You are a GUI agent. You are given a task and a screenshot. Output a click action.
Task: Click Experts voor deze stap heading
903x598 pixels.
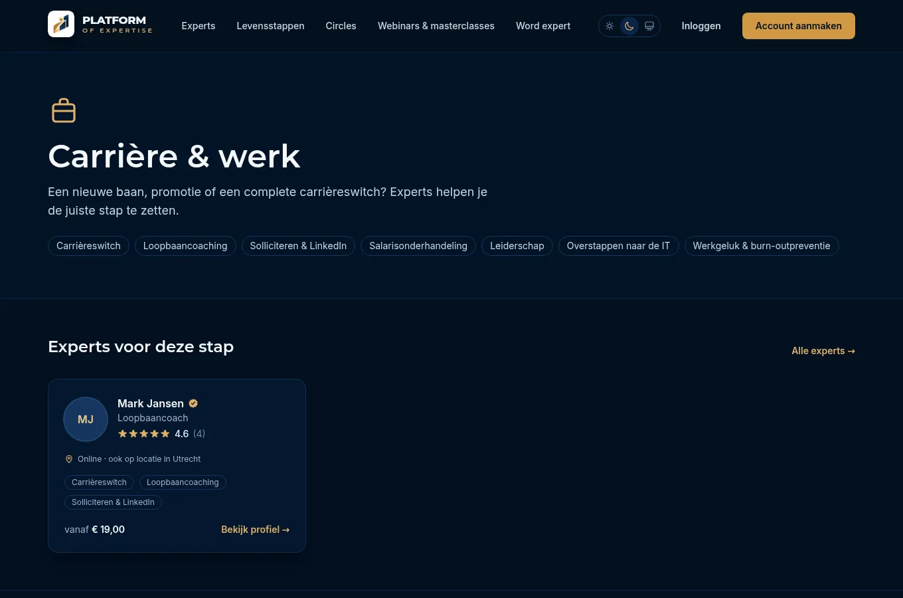(x=141, y=347)
